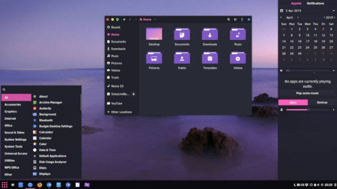Select the Devices tab in the sound widget
Image resolution: width=337 pixels, height=189 pixels.
(322, 102)
